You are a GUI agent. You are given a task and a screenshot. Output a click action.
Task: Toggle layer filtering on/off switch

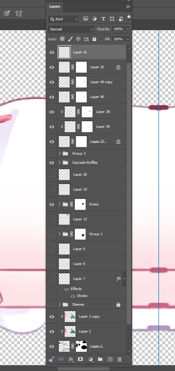129,18
